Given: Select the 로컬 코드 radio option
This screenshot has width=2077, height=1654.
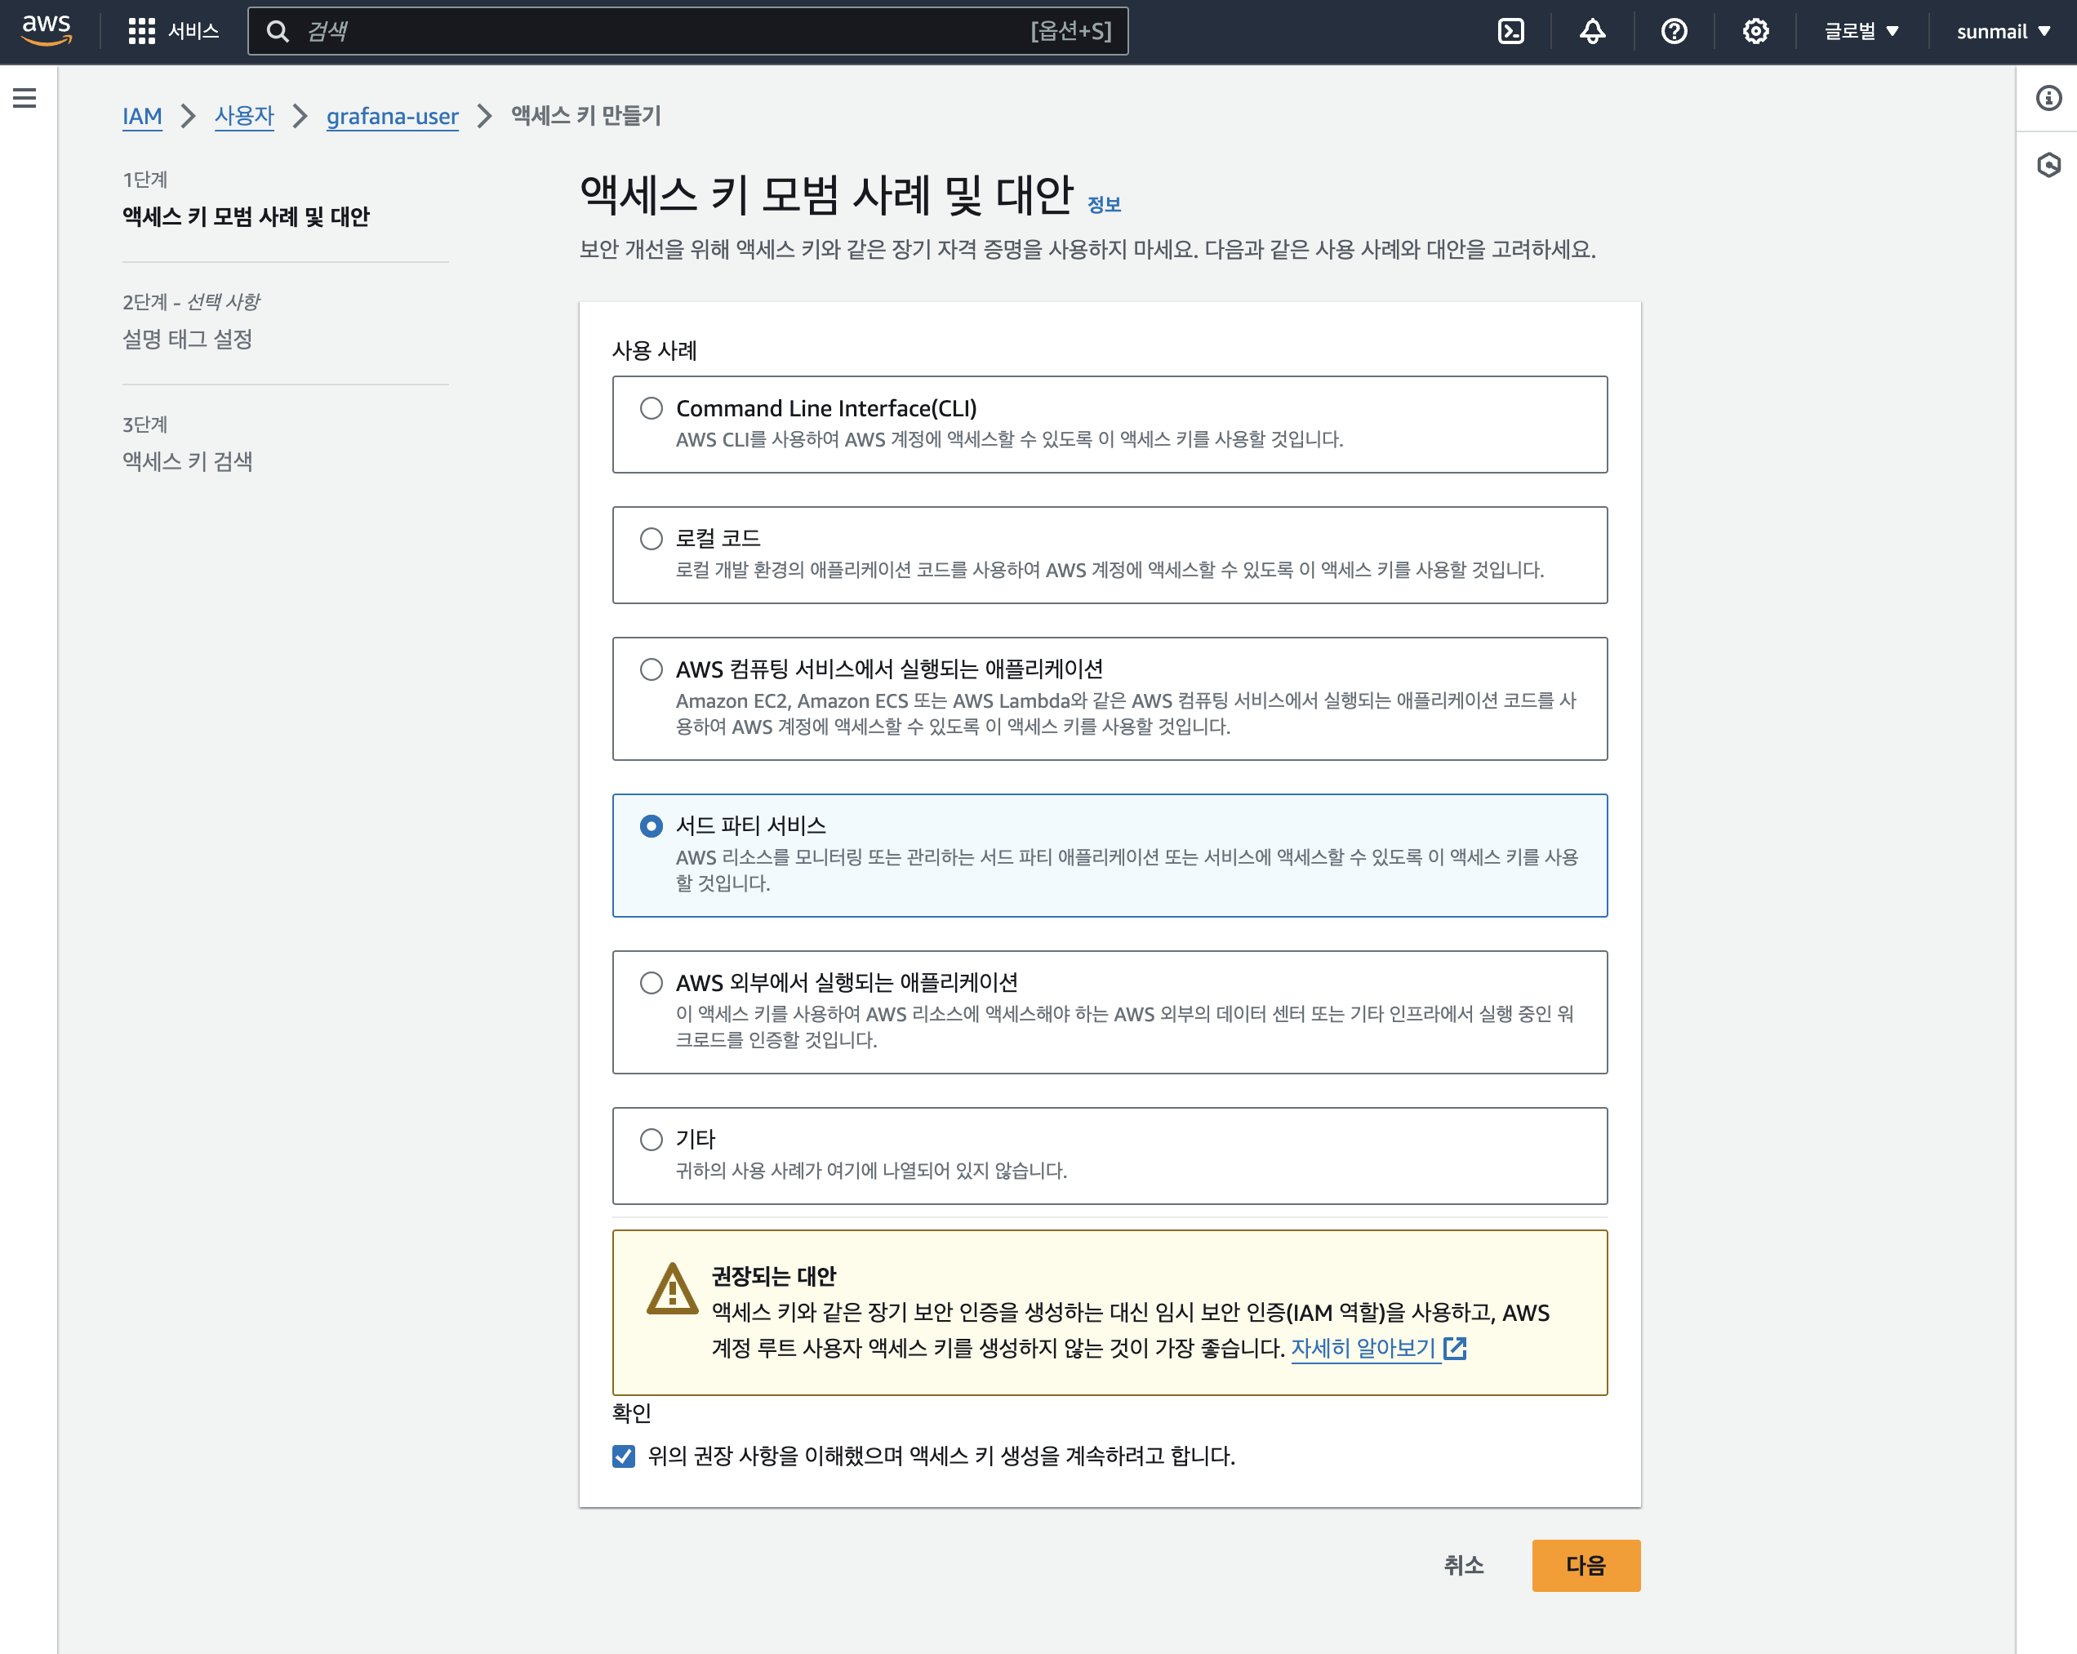Looking at the screenshot, I should [x=652, y=539].
